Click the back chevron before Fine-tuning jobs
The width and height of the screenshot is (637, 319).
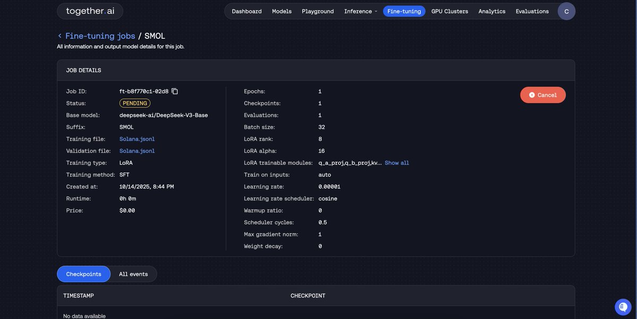point(59,36)
